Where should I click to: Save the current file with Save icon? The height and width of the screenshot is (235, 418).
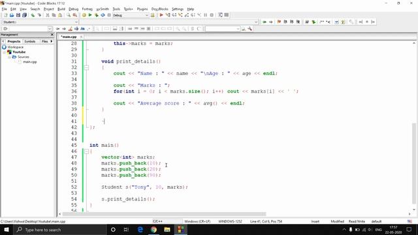(x=18, y=15)
